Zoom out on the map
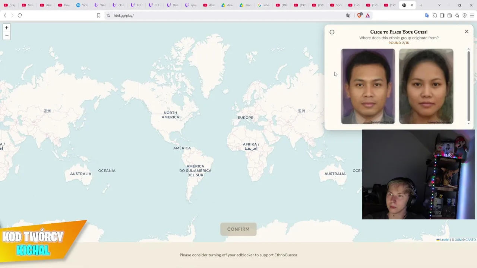 click(x=7, y=36)
